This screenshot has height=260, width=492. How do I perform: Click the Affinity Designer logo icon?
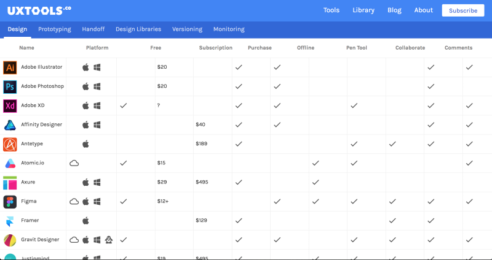coord(10,125)
